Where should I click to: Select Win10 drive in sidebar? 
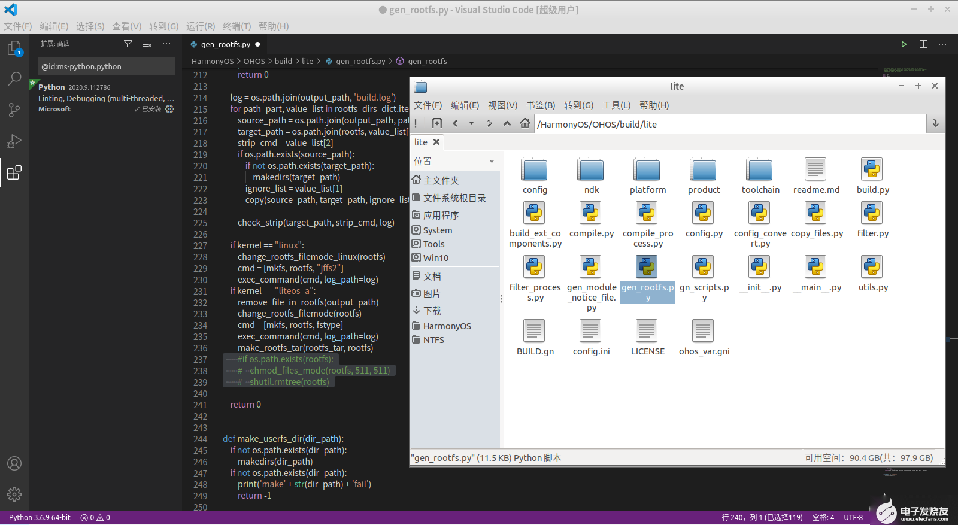(x=455, y=258)
